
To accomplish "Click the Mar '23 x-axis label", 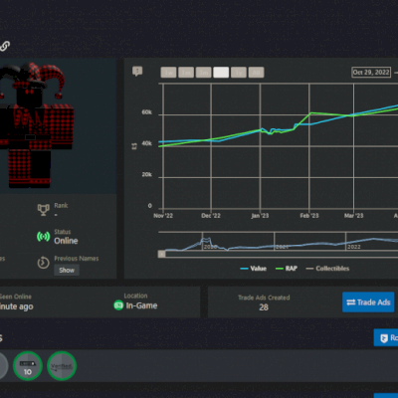I will click(353, 216).
